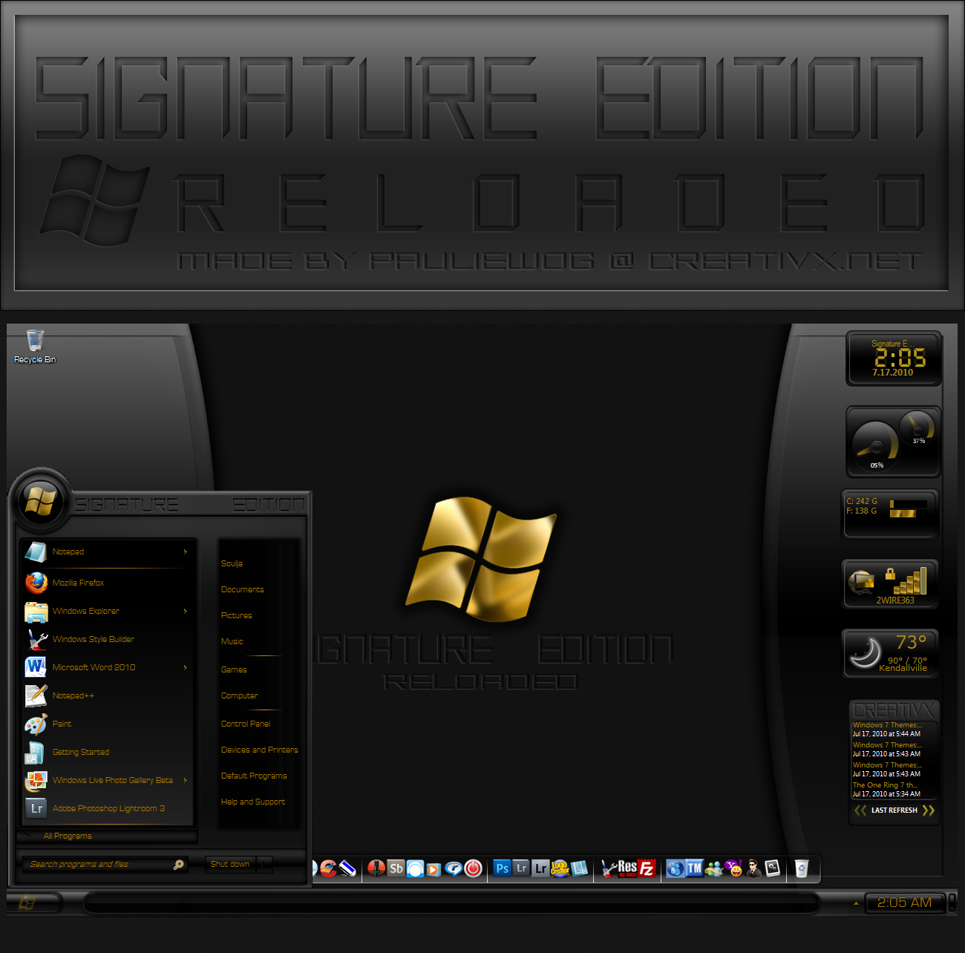Screen dimensions: 965x953
Task: Open Getting Started entry
Action: [108, 752]
